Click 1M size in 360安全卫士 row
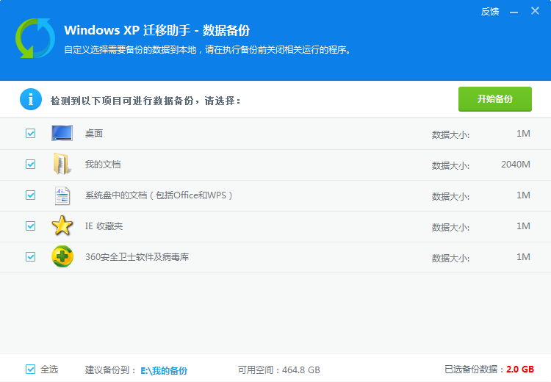The image size is (551, 382). (x=523, y=257)
